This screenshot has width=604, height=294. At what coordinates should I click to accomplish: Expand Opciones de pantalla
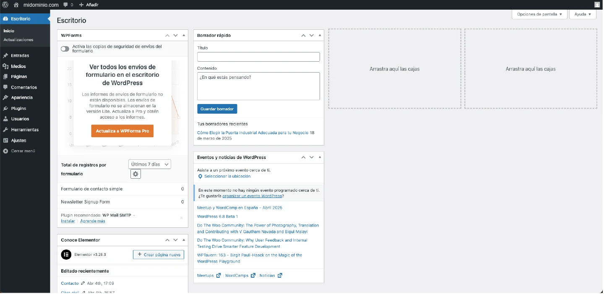pyautogui.click(x=539, y=14)
